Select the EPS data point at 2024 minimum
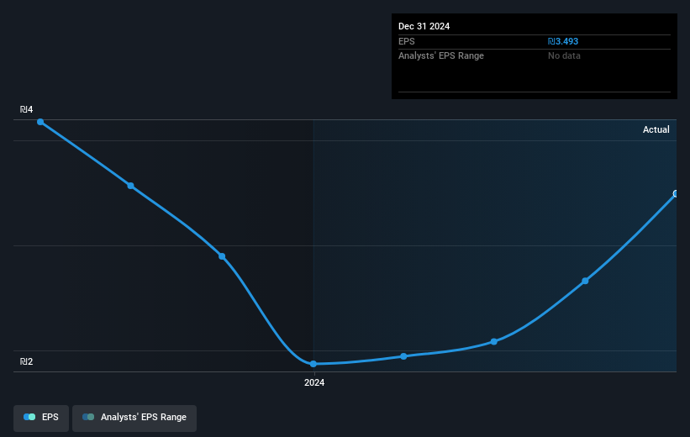 [313, 364]
